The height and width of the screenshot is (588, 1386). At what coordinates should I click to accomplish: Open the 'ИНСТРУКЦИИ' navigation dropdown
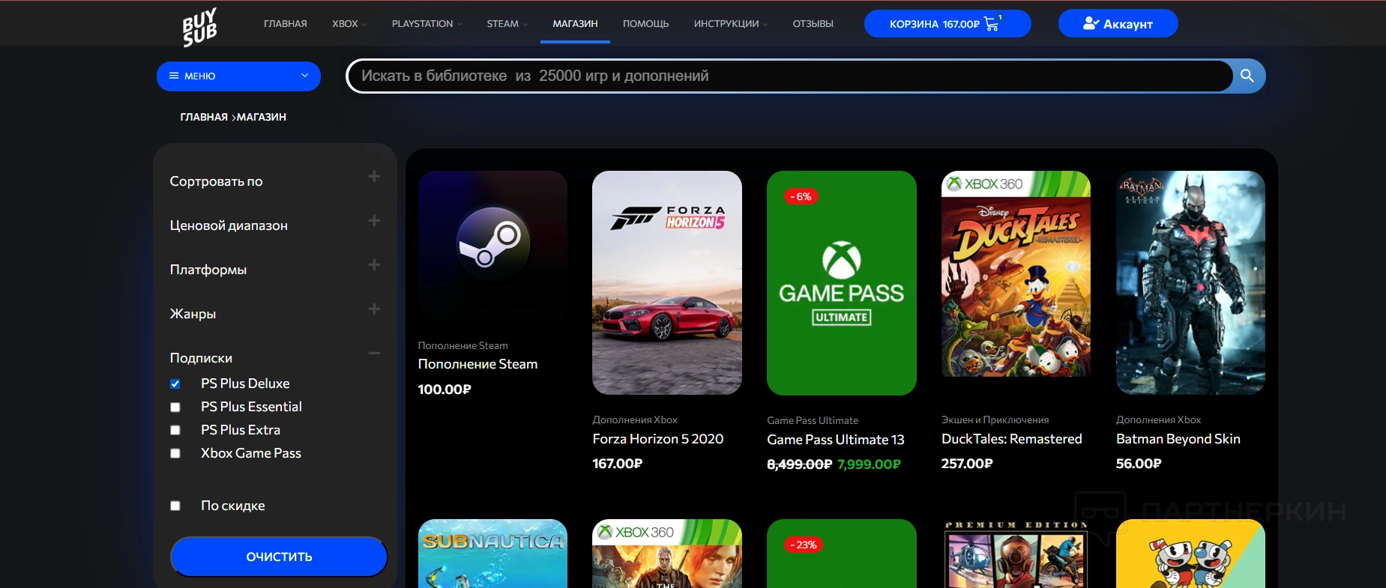(731, 24)
